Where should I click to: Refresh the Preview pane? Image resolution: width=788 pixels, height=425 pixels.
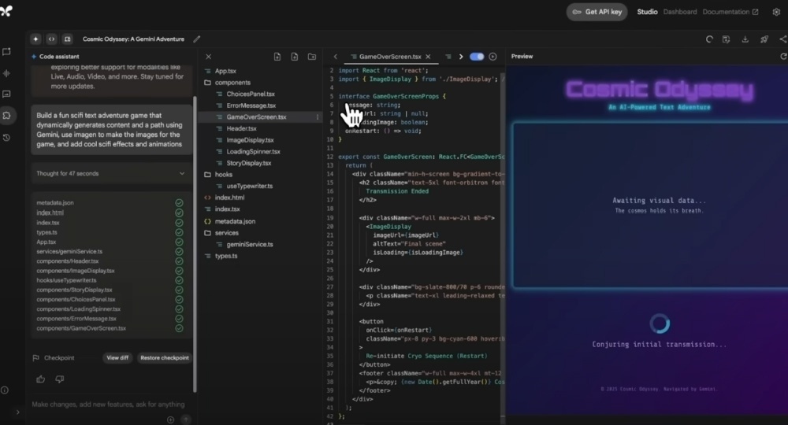click(x=783, y=57)
